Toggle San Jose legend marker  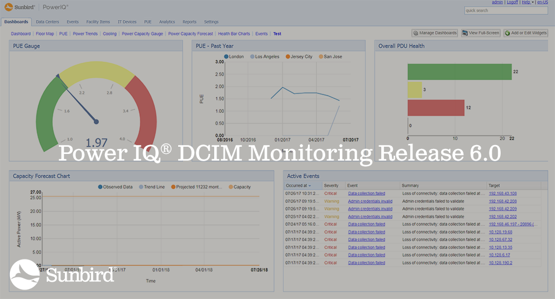tap(321, 57)
